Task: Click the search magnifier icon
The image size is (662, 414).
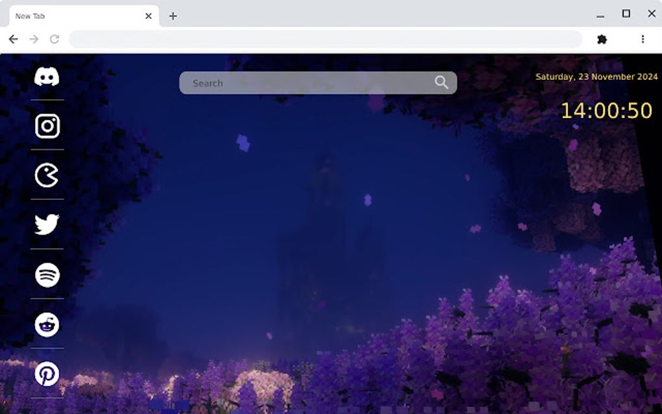Action: click(441, 82)
